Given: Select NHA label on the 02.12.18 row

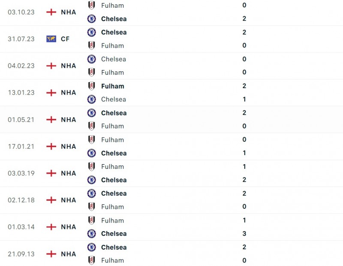Looking at the screenshot, I should 69,200.
